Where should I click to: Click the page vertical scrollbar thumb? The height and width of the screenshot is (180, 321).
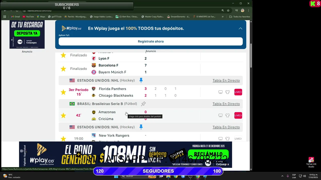pos(251,55)
